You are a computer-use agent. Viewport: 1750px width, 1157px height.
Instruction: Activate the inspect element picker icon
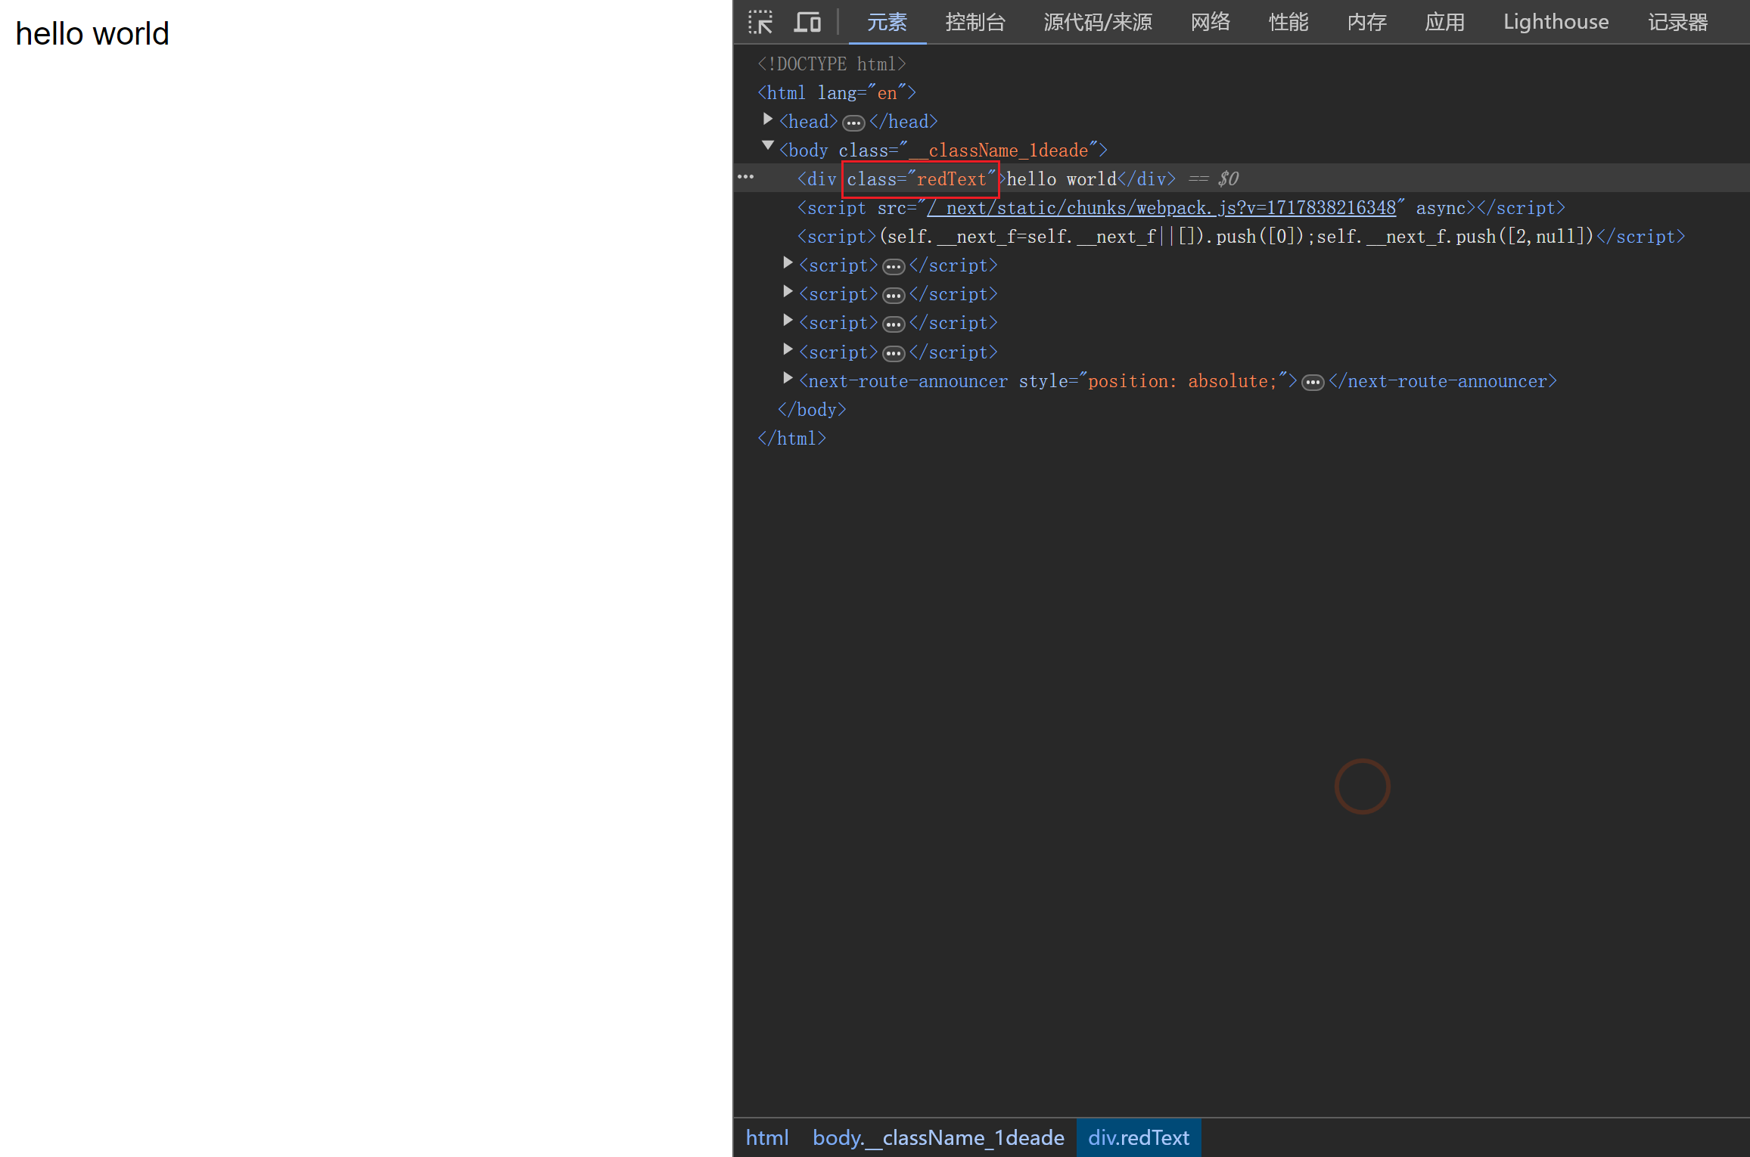pos(760,22)
